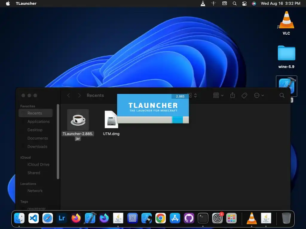
Task: Click the Finder search magnifier
Action: pos(282,95)
